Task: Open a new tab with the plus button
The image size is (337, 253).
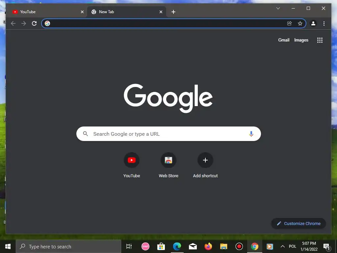Action: 173,12
